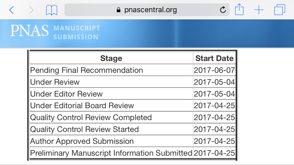Add a new tab with the plus icon

(x=259, y=10)
